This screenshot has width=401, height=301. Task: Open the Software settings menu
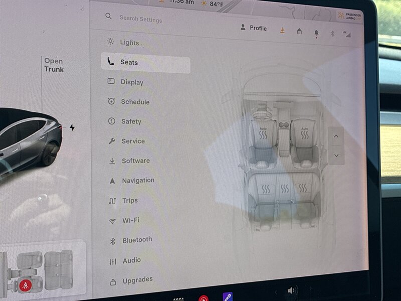[129, 161]
